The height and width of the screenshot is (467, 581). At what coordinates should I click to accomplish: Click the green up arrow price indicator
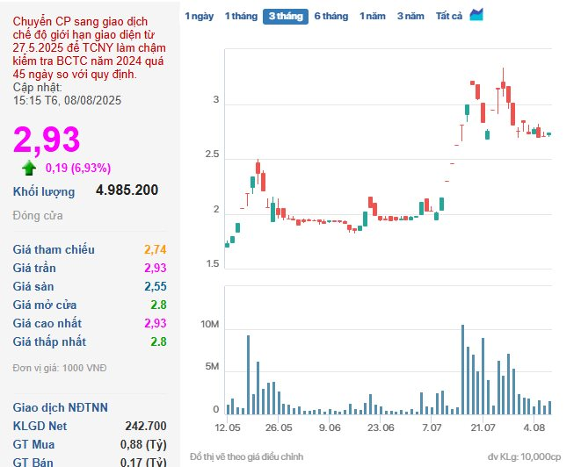coord(30,168)
